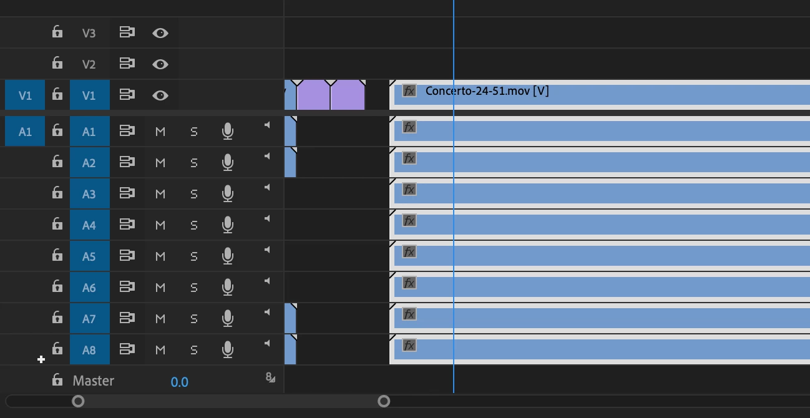
Task: Mute track A6 with the M button
Action: pyautogui.click(x=160, y=288)
